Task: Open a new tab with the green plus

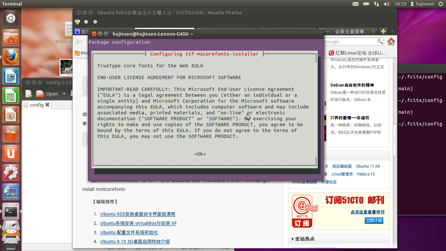Action: [x=383, y=31]
